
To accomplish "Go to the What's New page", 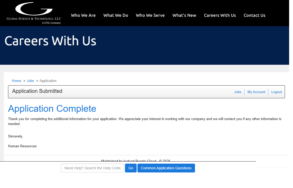I will (184, 15).
